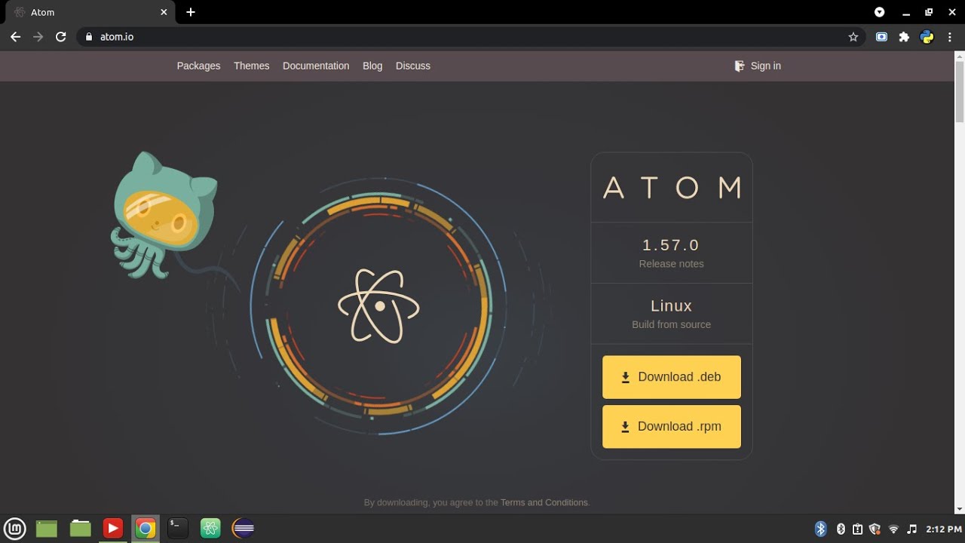Bookmark this page with the star icon
This screenshot has height=543, width=965.
[853, 37]
